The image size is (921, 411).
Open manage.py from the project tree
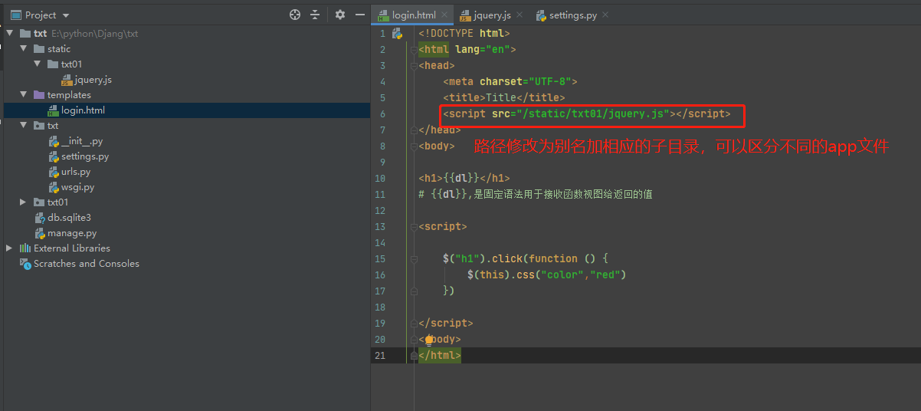coord(72,233)
